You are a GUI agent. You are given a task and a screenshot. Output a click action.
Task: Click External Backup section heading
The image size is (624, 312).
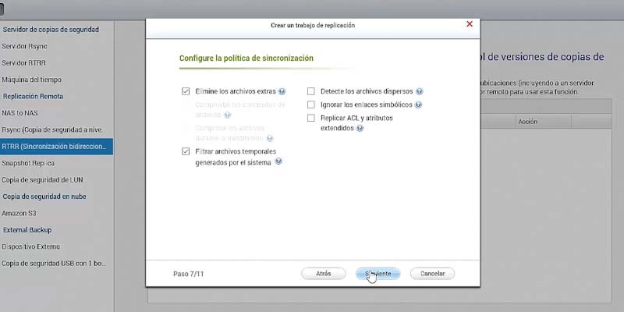click(x=27, y=230)
